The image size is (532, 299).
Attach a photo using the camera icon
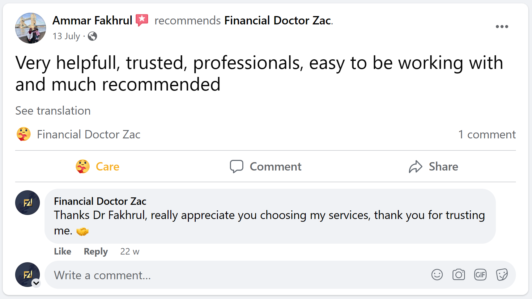point(458,275)
